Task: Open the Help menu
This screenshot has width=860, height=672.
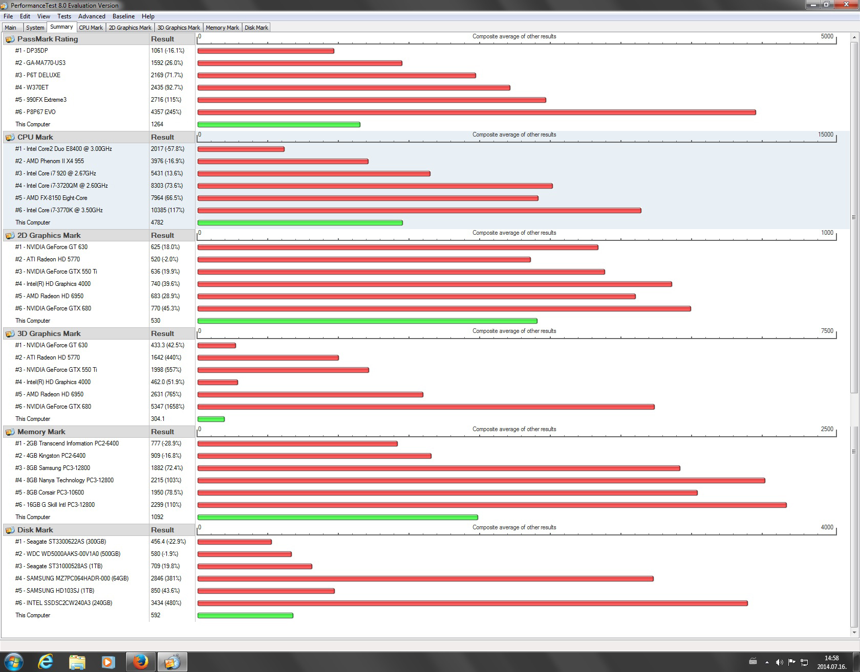Action: point(148,16)
